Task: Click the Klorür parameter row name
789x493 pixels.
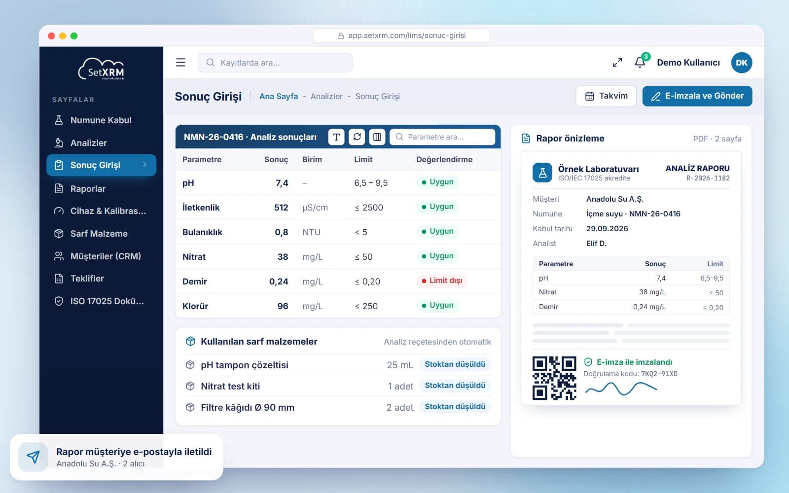Action: point(195,306)
